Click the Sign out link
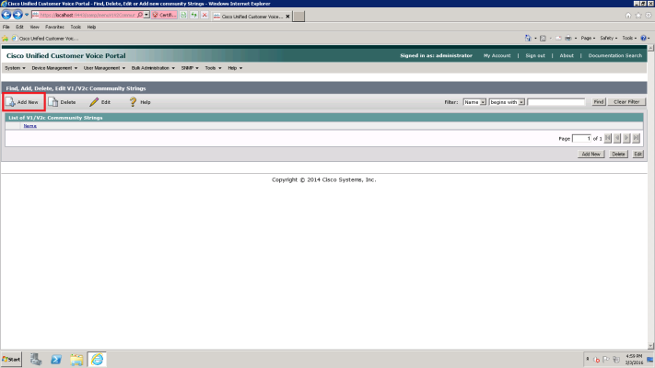 pyautogui.click(x=535, y=55)
